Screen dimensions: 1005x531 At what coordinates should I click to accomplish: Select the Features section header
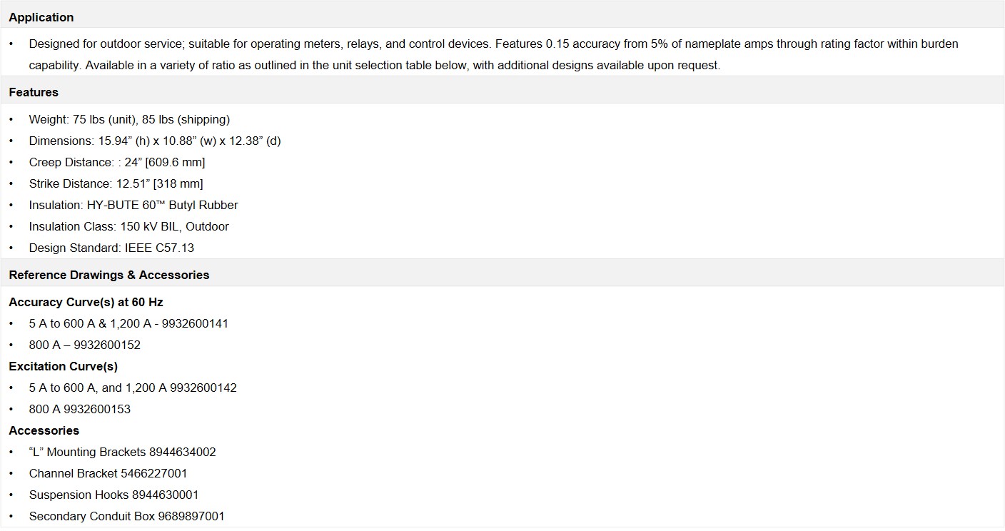[x=34, y=92]
